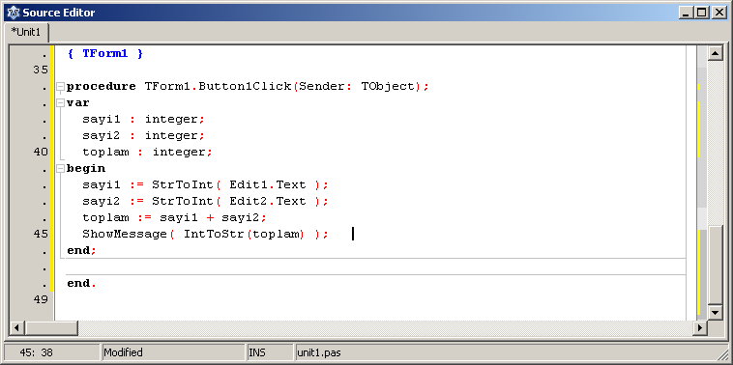Screen dimensions: 733x365
Task: Place cursor on the ShowMessage line
Action: pyautogui.click(x=206, y=234)
